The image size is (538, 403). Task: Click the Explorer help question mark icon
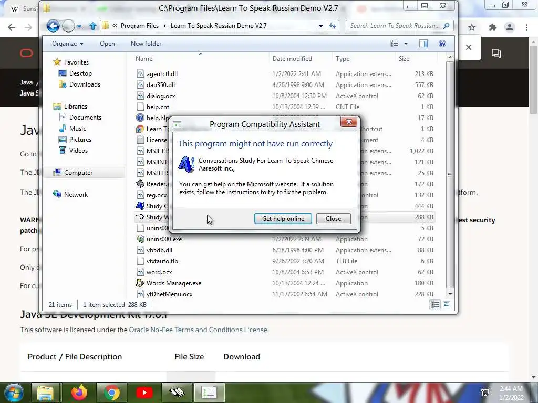click(x=442, y=44)
